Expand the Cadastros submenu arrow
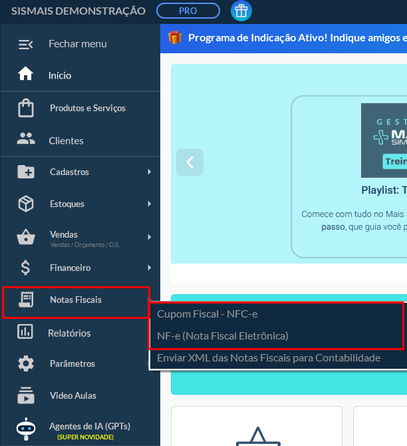 tap(149, 172)
